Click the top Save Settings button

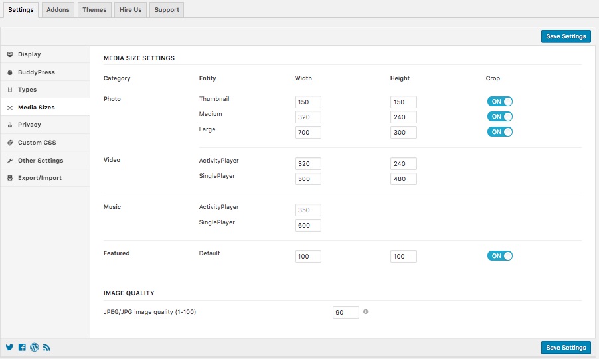click(x=565, y=36)
